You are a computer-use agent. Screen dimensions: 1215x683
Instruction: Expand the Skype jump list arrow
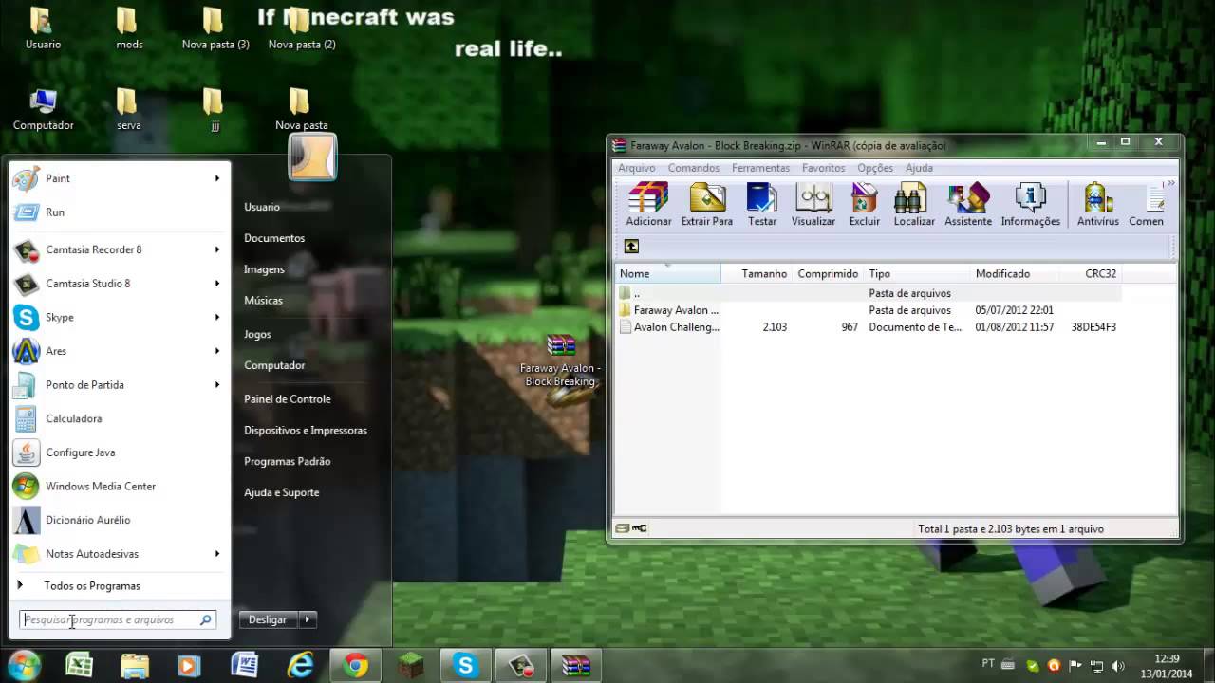tap(217, 317)
